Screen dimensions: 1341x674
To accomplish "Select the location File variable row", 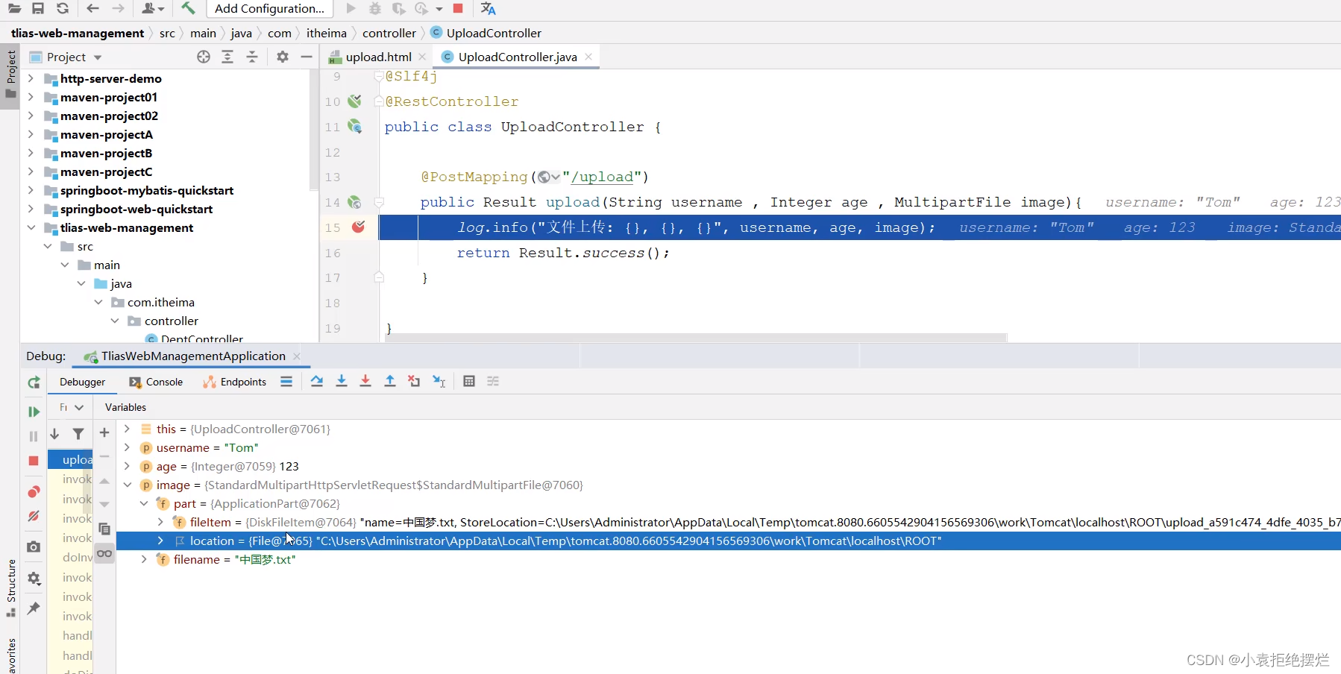I will click(729, 541).
